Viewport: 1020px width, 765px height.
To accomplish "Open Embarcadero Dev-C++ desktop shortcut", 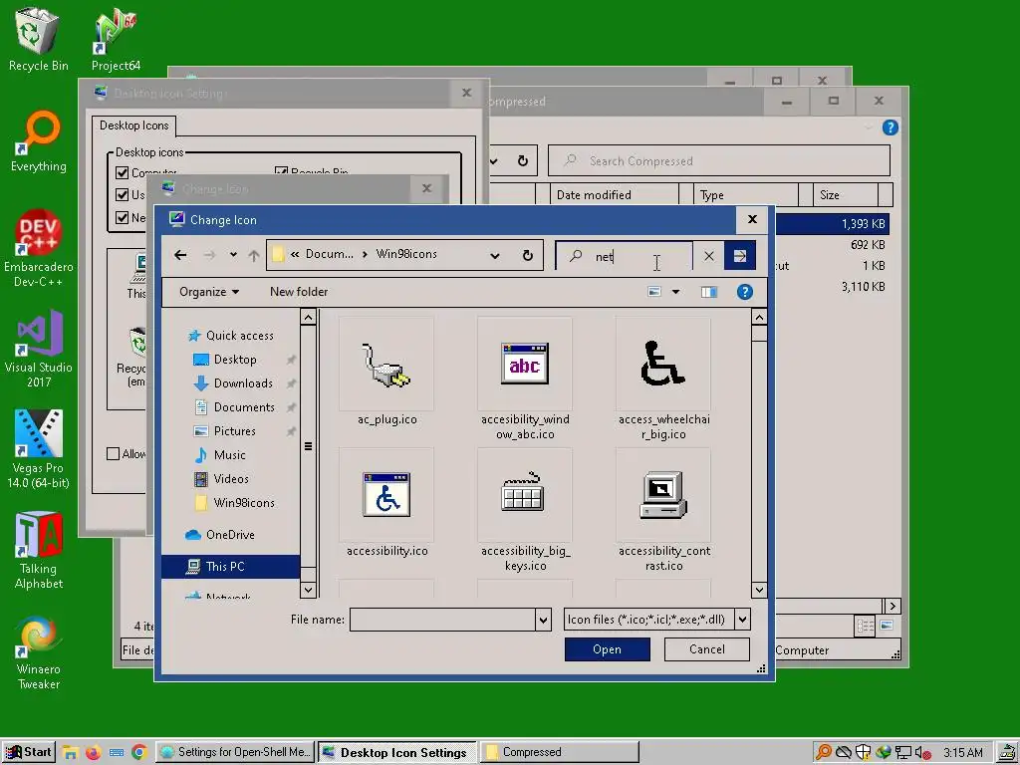I will (39, 248).
